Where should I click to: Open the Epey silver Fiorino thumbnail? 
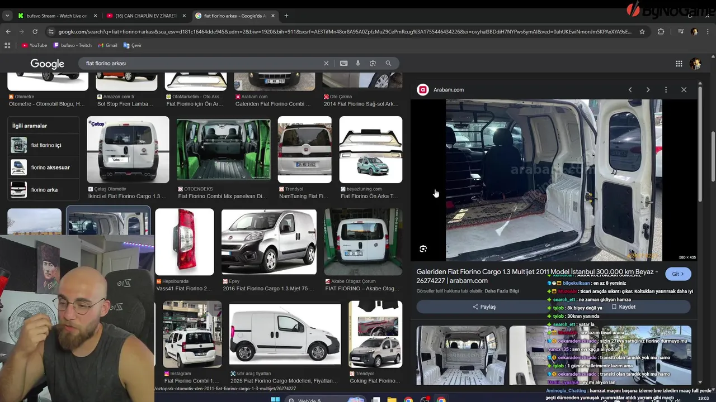pos(268,242)
